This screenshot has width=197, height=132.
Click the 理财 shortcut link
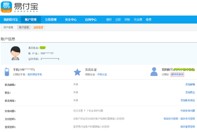coord(109,20)
